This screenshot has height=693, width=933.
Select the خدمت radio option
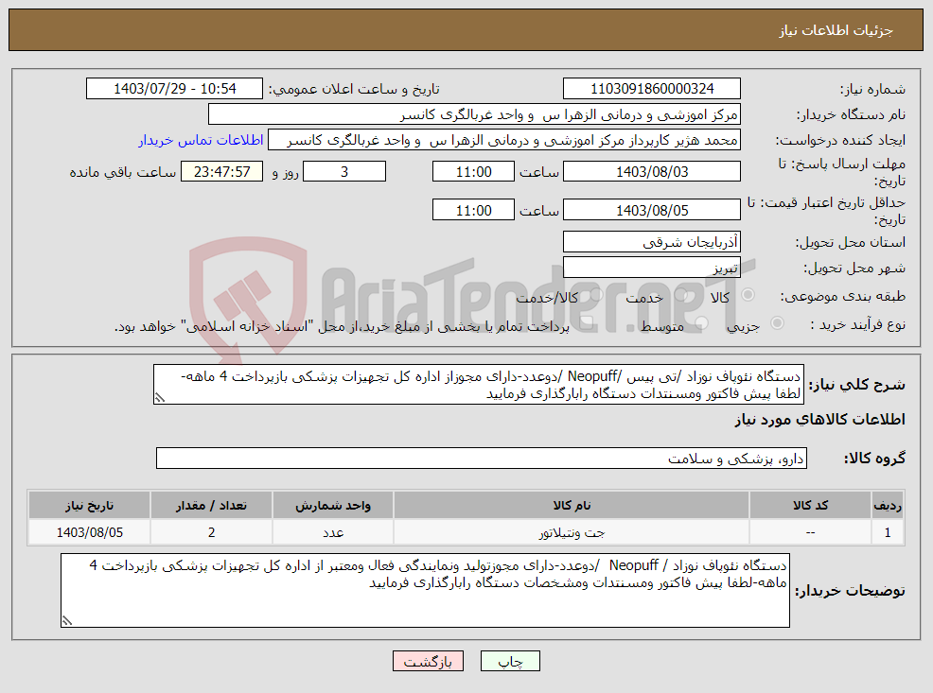point(681,295)
